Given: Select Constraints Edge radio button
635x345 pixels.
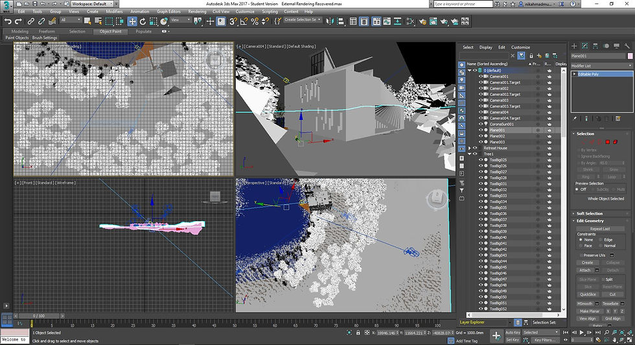Looking at the screenshot, I should click(x=601, y=239).
